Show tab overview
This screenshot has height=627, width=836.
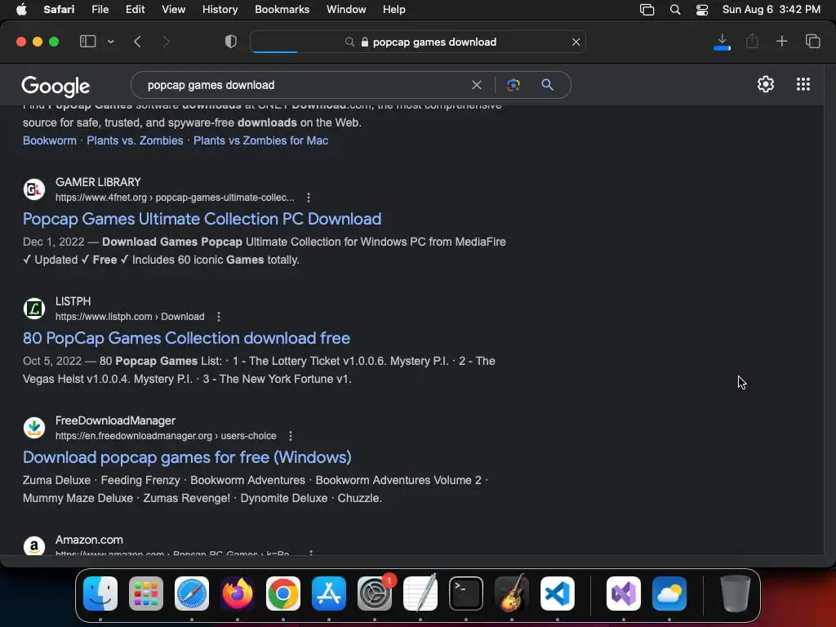[x=812, y=41]
